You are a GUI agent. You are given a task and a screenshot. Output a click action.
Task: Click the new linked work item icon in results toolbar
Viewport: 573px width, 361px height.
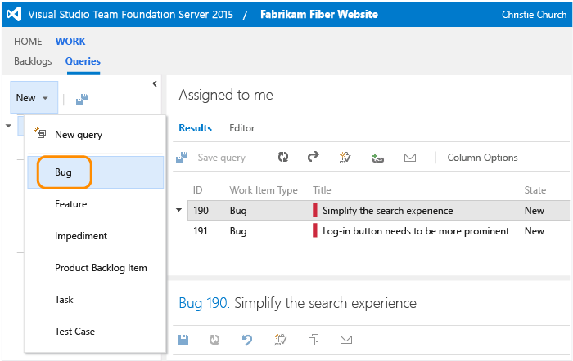coord(345,158)
